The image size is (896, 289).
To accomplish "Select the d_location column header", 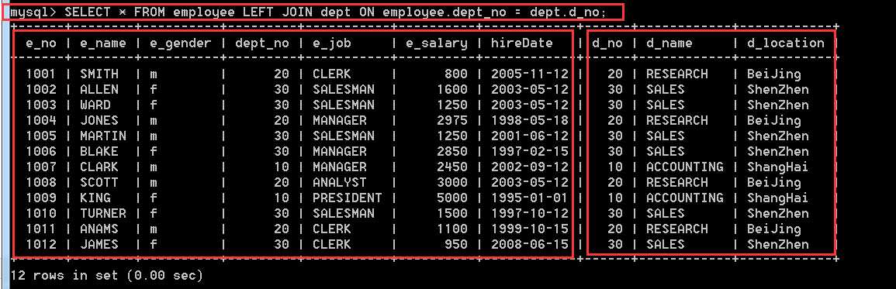I will click(786, 43).
